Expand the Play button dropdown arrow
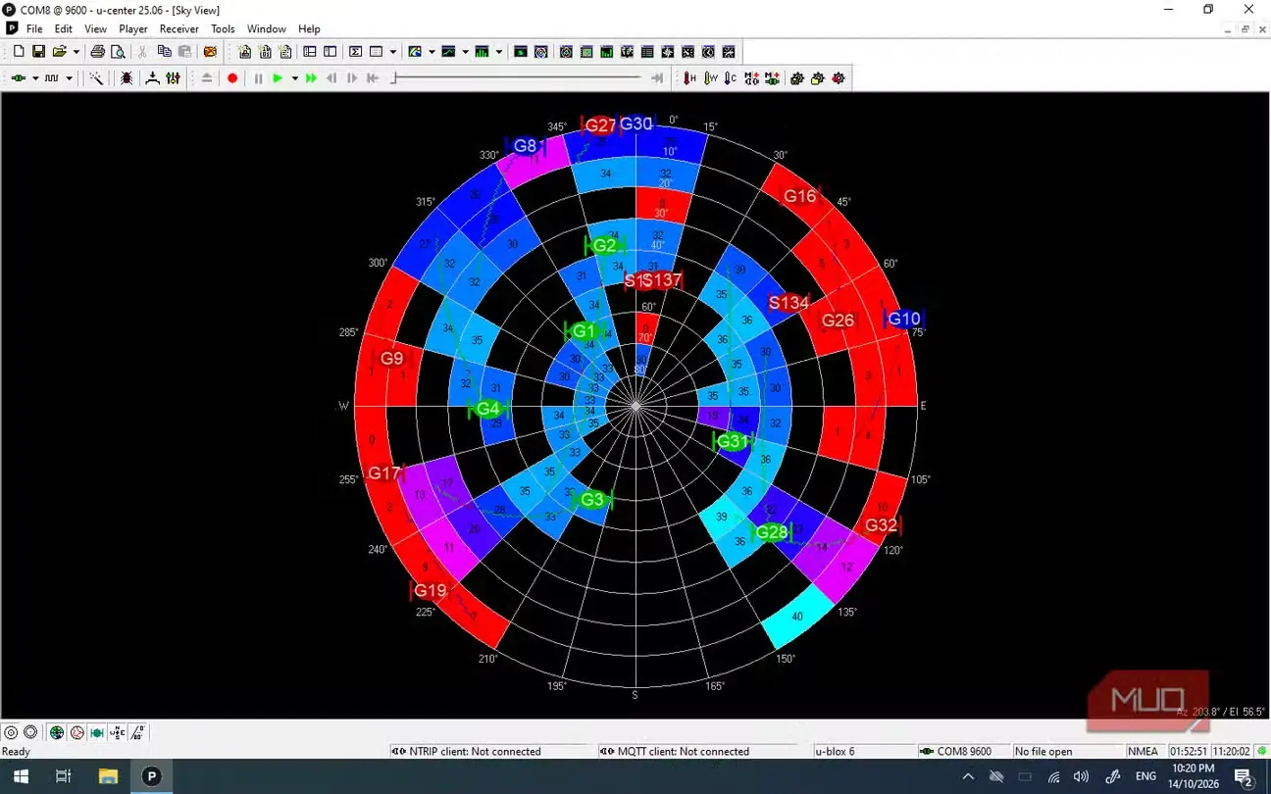 click(294, 78)
